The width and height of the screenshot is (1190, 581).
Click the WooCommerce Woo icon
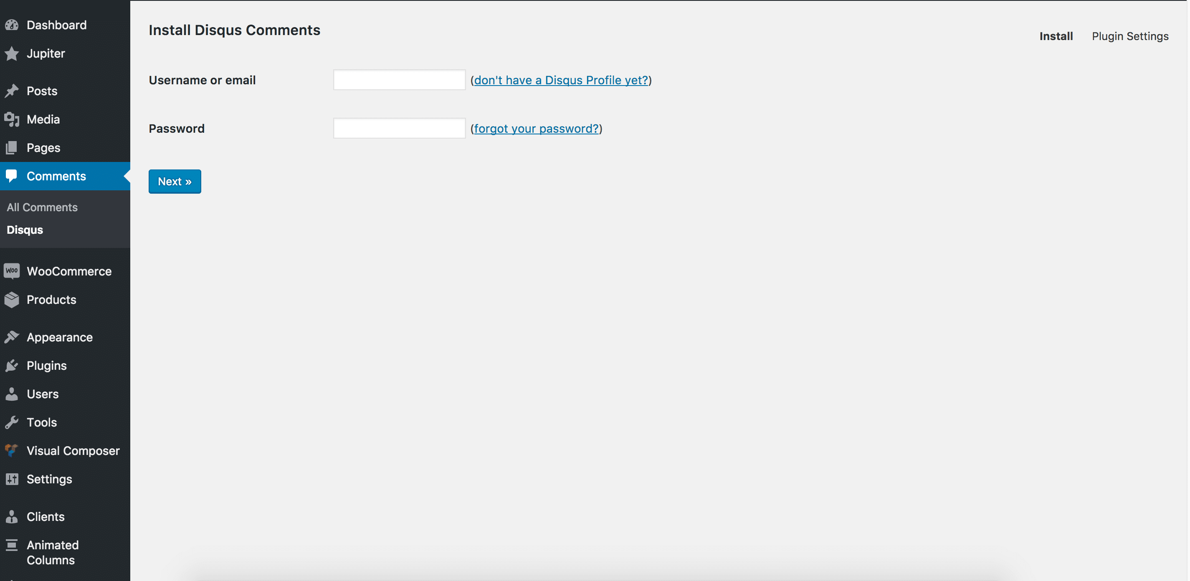tap(12, 271)
